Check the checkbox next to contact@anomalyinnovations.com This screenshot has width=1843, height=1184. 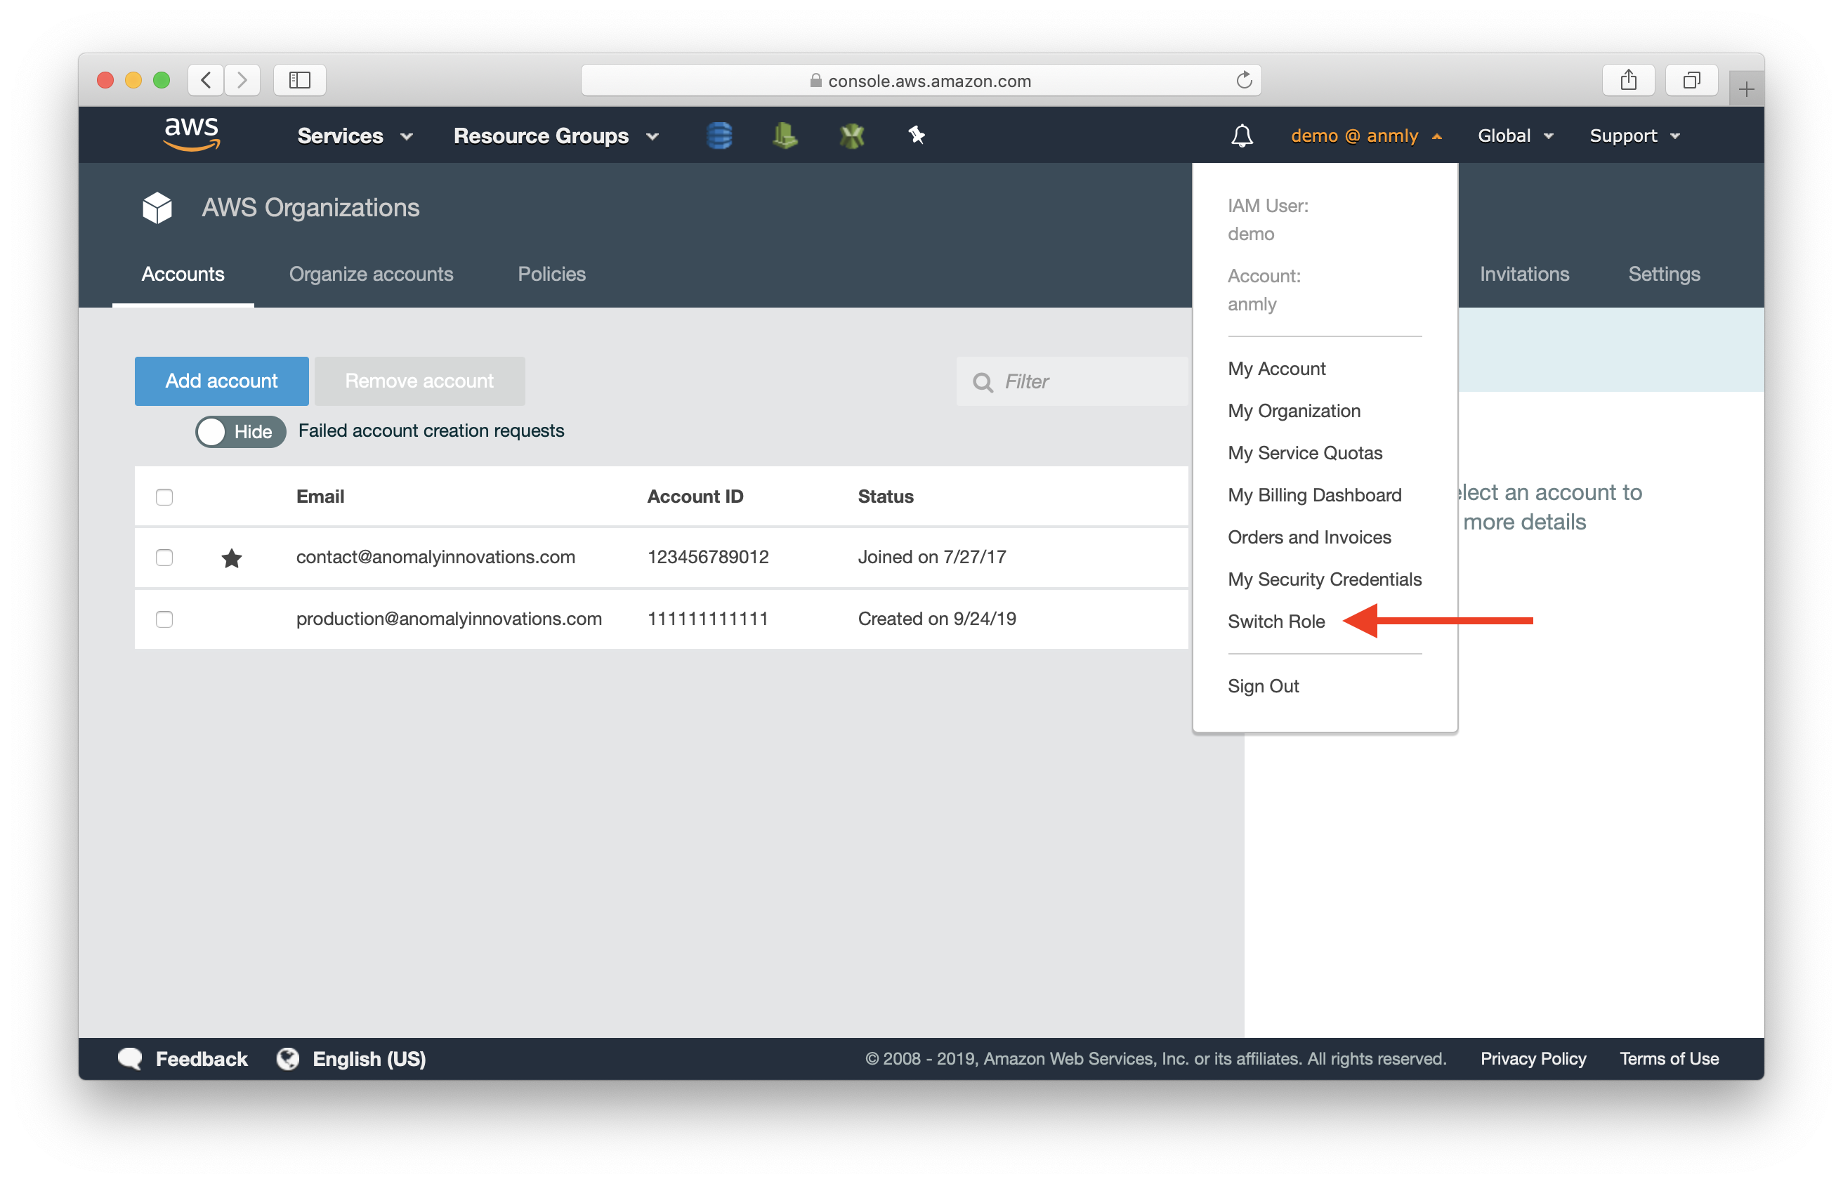165,554
